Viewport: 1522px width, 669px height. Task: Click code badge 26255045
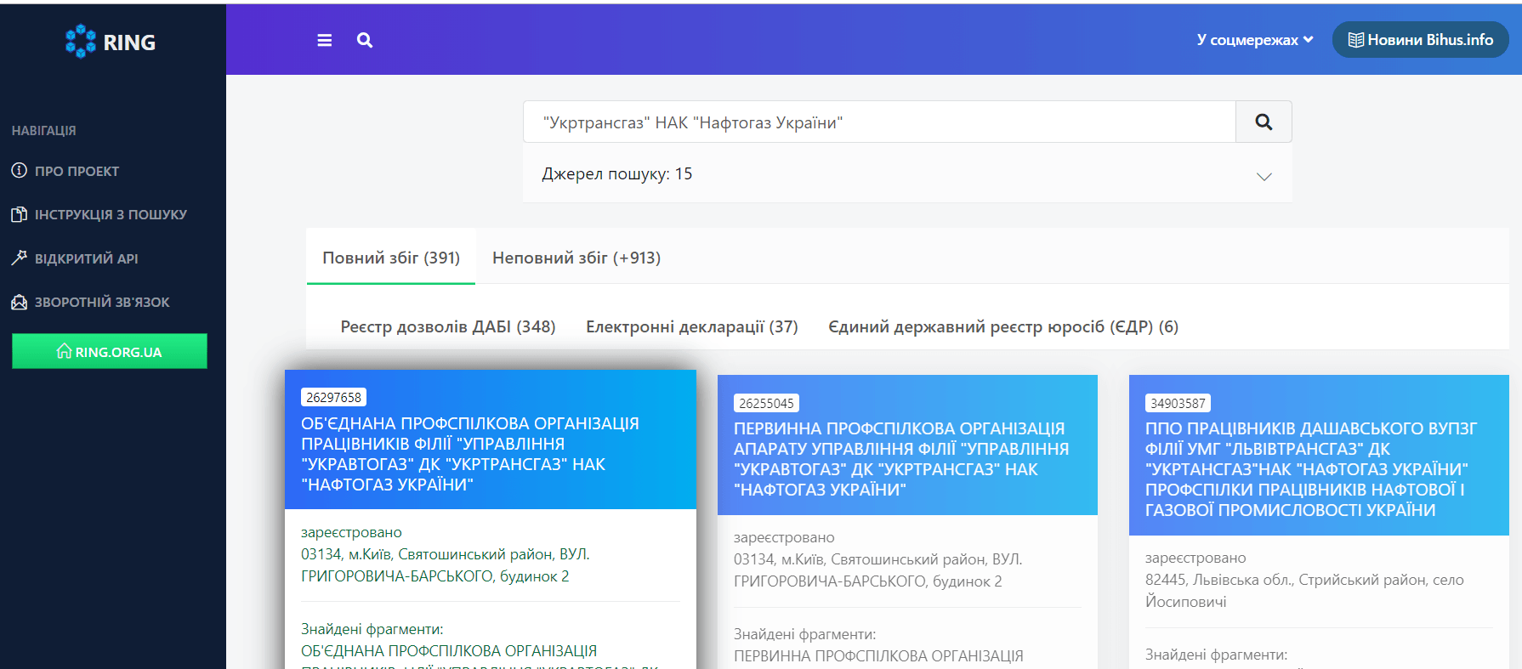coord(766,403)
